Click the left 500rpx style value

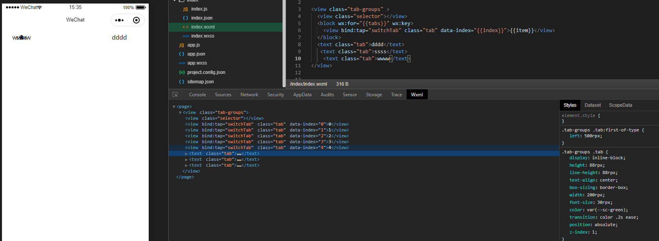pyautogui.click(x=593, y=136)
